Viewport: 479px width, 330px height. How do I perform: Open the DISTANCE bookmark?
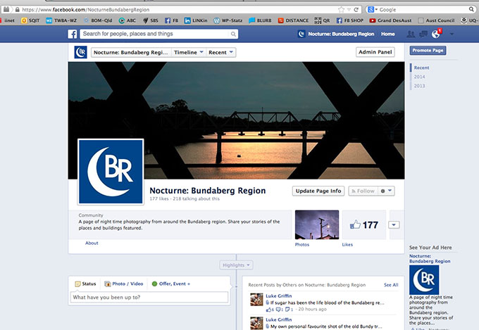[293, 20]
